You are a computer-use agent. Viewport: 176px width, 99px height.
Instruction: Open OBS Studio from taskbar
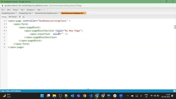[x=61, y=96]
